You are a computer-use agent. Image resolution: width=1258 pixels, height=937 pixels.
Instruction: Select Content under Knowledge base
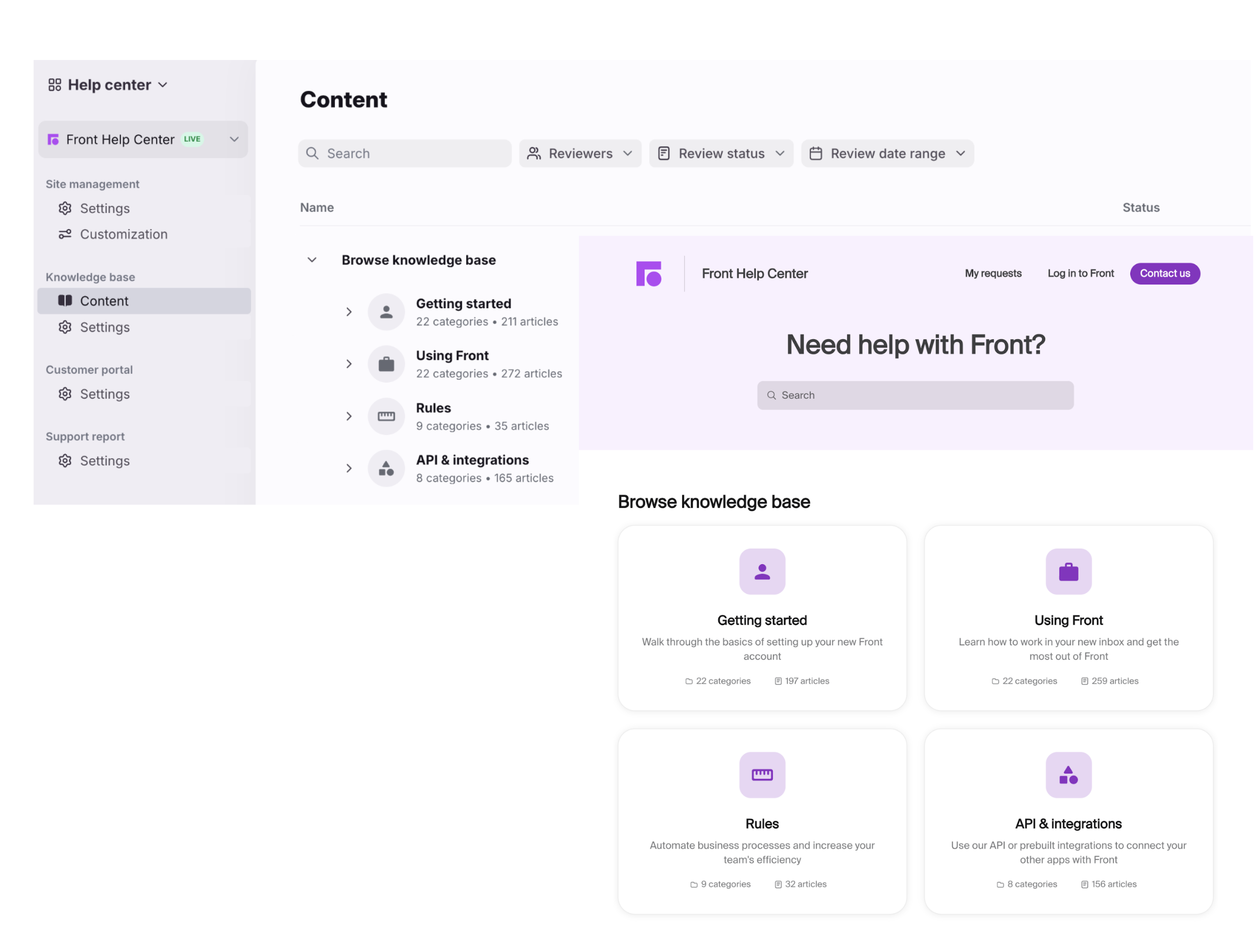tap(144, 301)
